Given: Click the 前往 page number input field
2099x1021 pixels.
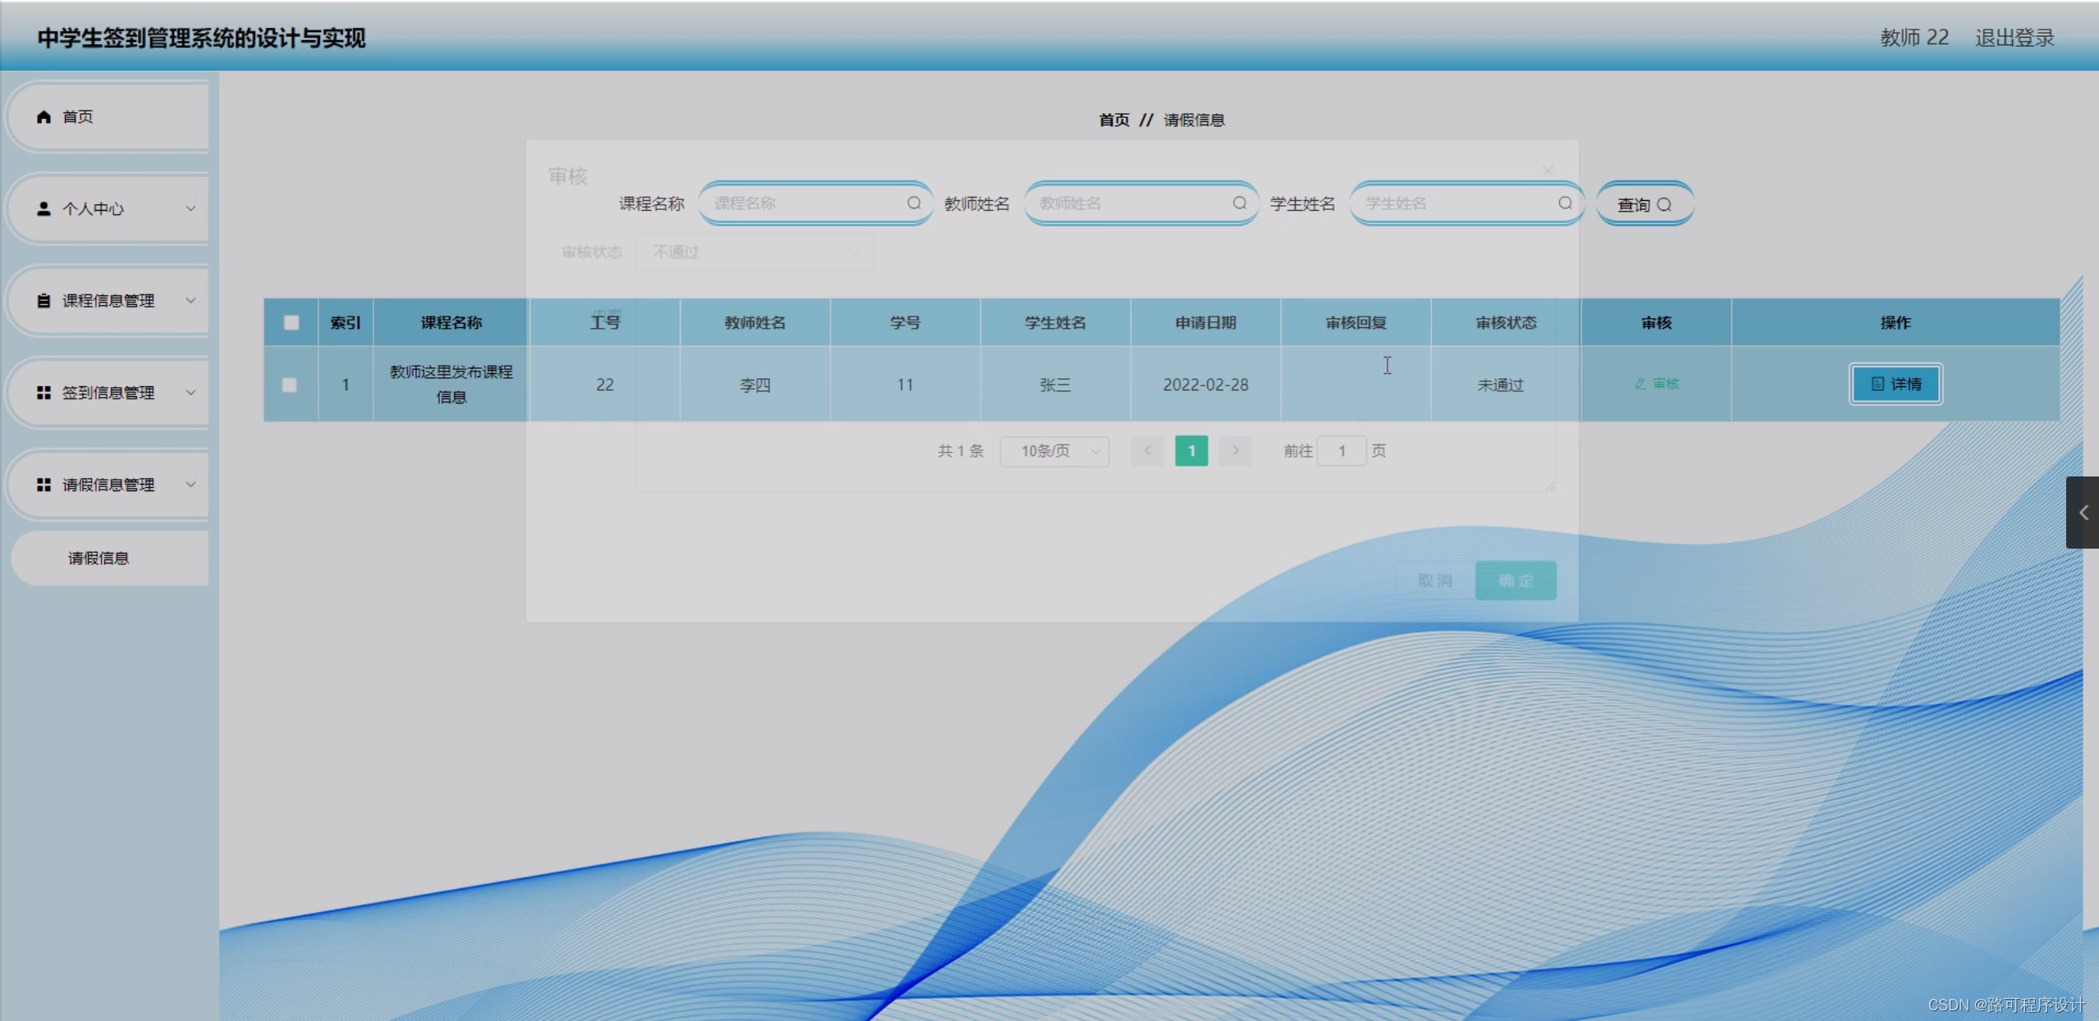Looking at the screenshot, I should point(1342,451).
